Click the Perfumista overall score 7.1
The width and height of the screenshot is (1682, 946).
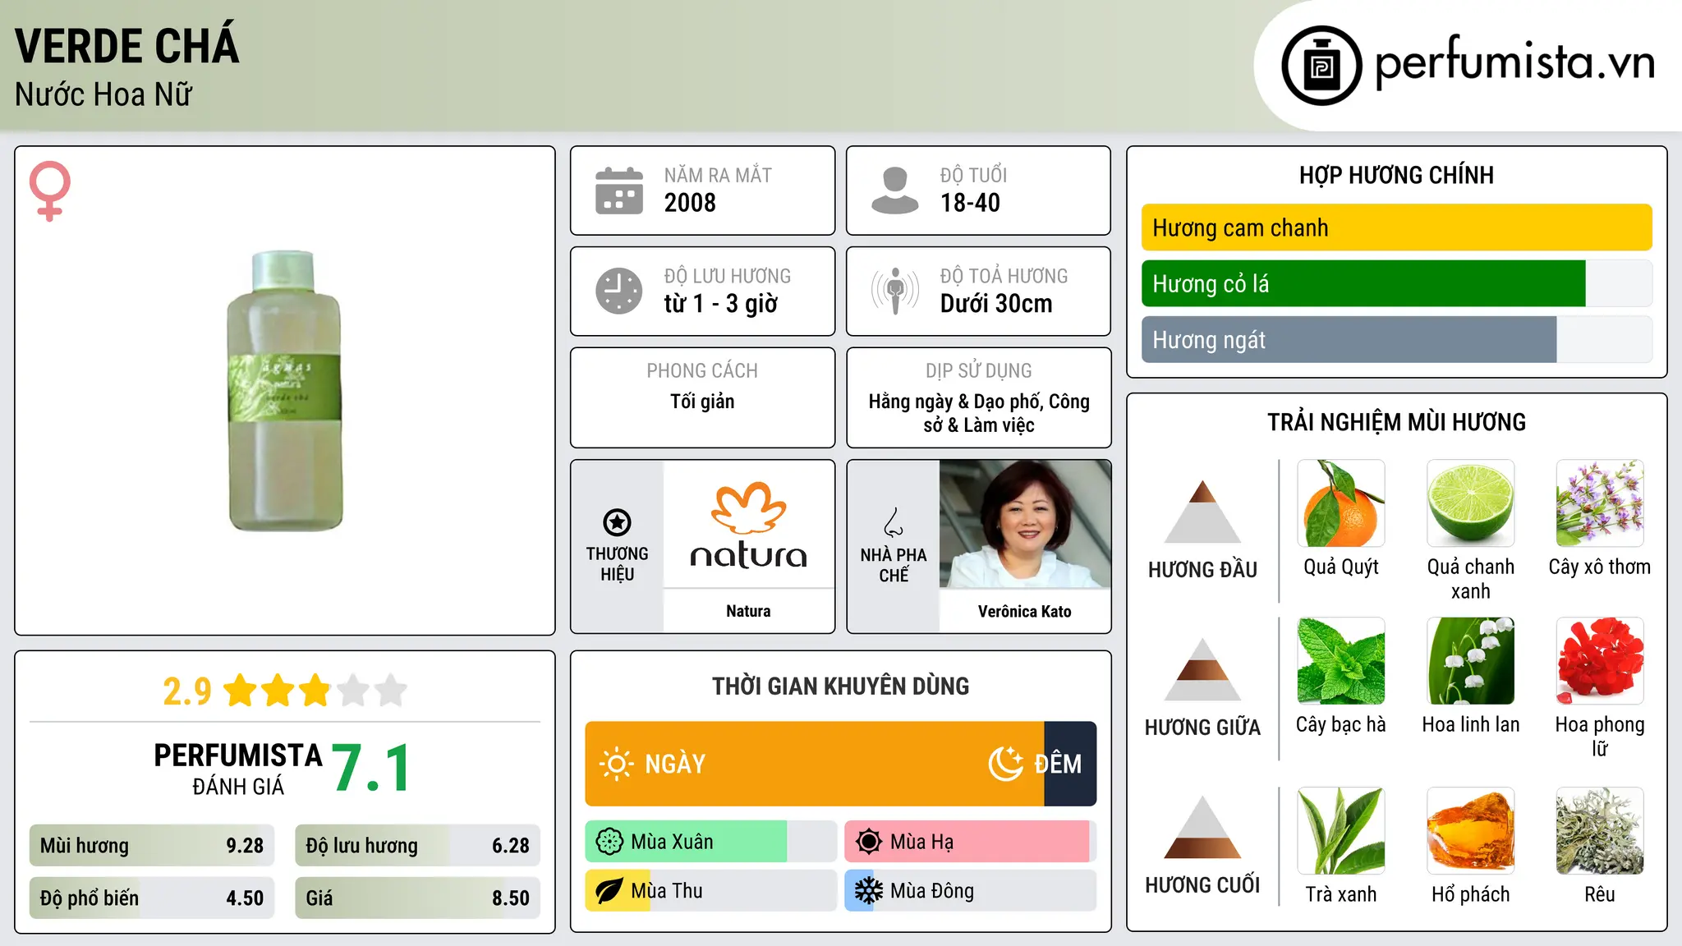371,768
